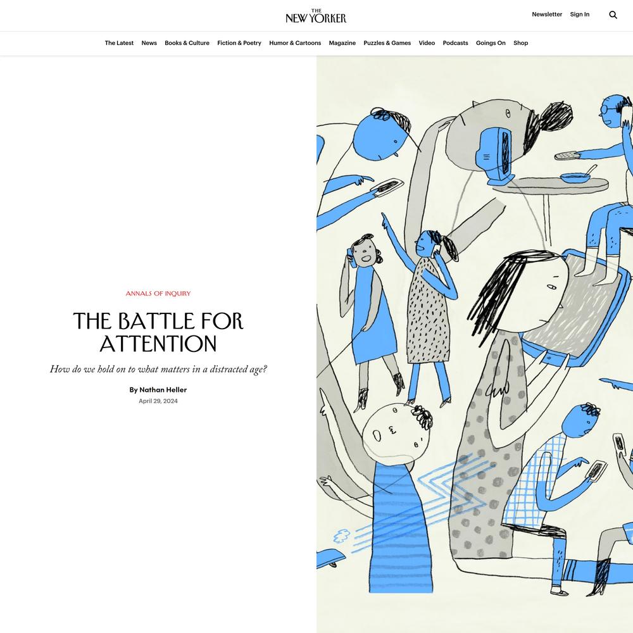Go to Puzzles & Games

387,43
